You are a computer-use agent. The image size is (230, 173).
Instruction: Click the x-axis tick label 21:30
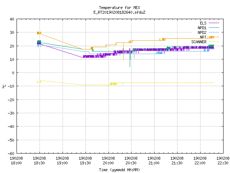[x=177, y=163]
